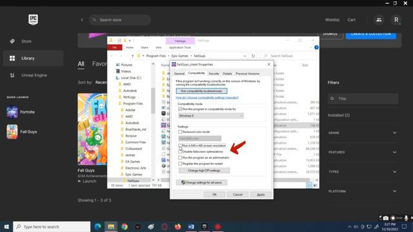Viewport: 413px width, 232px height.
Task: Switch Explorer to large icons view
Action: tap(316, 186)
